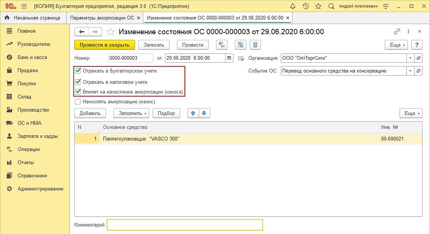Move row down with blue arrow
Viewport: 430px width, 234px height.
click(x=204, y=113)
